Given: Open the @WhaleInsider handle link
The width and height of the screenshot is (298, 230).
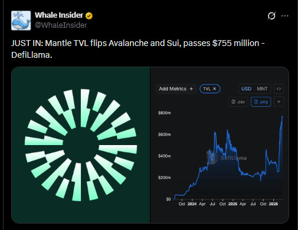Looking at the screenshot, I should coord(61,25).
